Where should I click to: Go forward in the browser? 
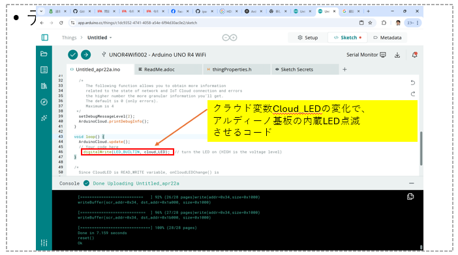(52, 23)
